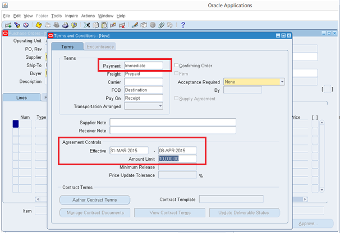
Task: Open the Actions menu
Action: (88, 16)
